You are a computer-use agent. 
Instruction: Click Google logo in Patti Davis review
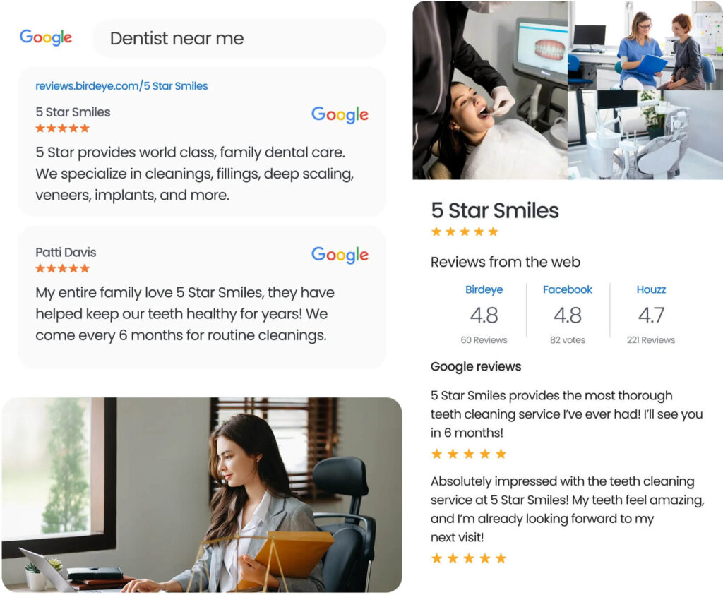coord(340,254)
